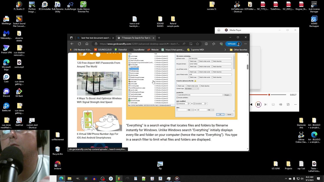Open the DistroKid bookmark
The width and height of the screenshot is (324, 182).
pyautogui.click(x=120, y=50)
